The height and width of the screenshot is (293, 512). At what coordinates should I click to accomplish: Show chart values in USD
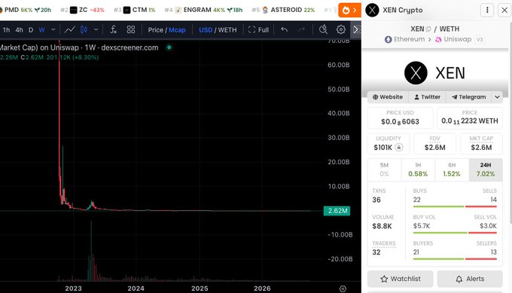point(206,29)
